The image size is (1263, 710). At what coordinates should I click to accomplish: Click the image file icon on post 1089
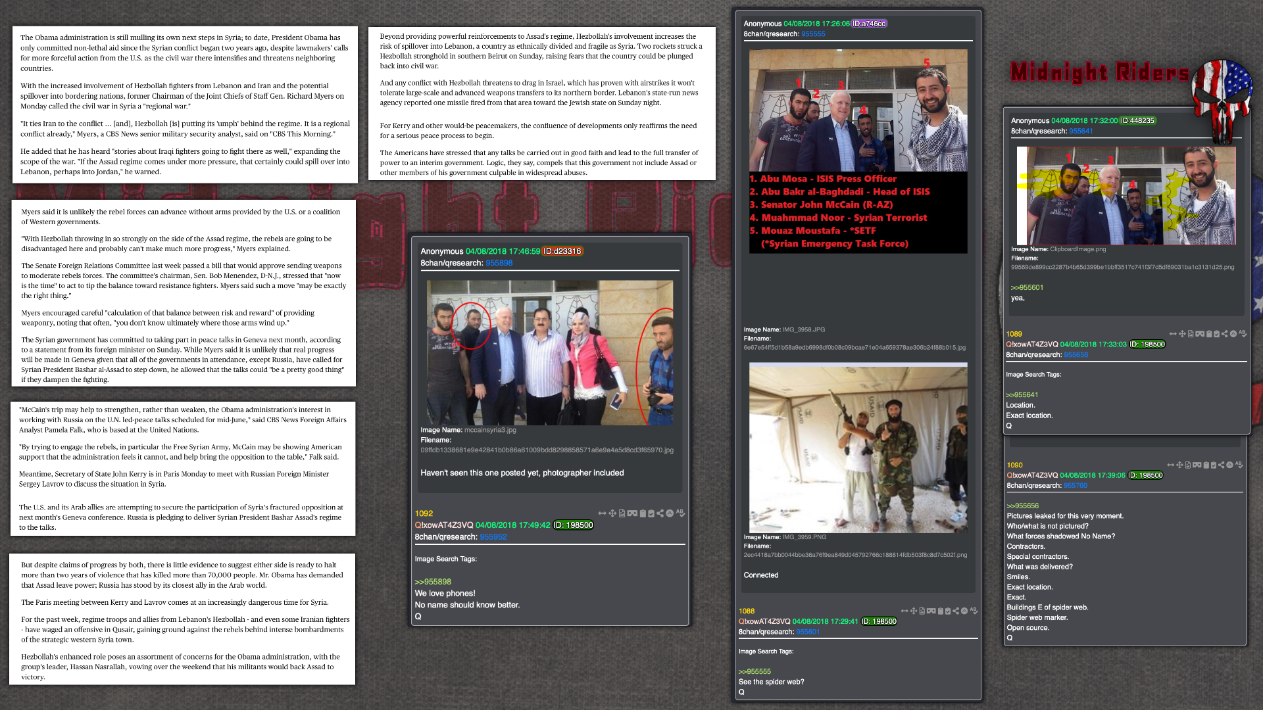click(1191, 334)
